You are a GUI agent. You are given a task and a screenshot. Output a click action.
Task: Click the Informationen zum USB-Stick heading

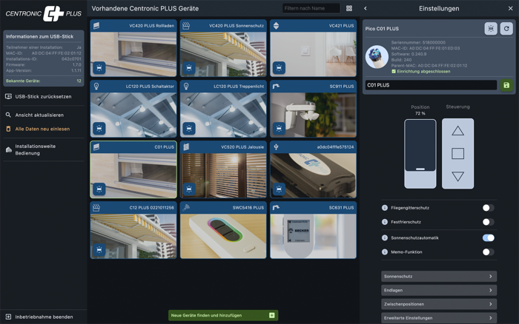[40, 36]
